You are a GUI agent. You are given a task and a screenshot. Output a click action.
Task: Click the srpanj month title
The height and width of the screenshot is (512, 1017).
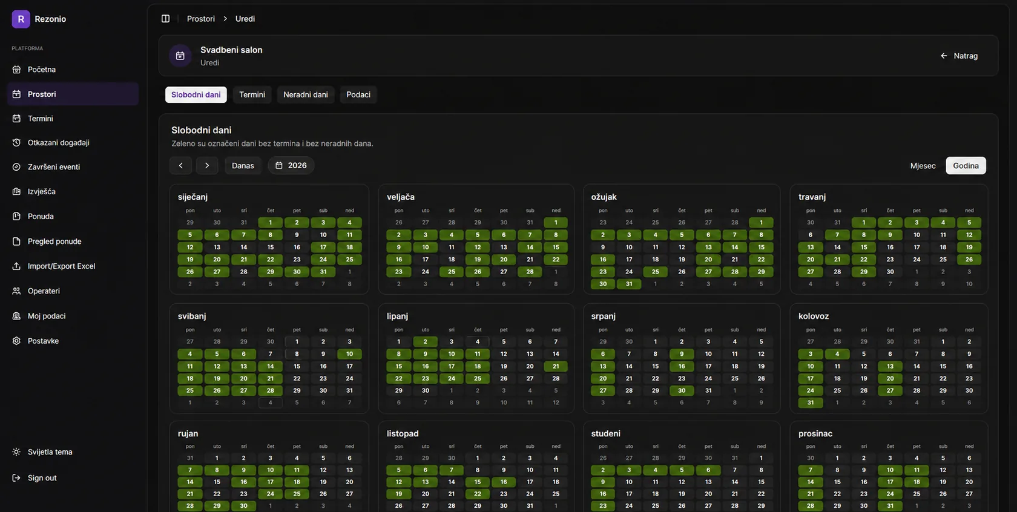click(x=604, y=317)
